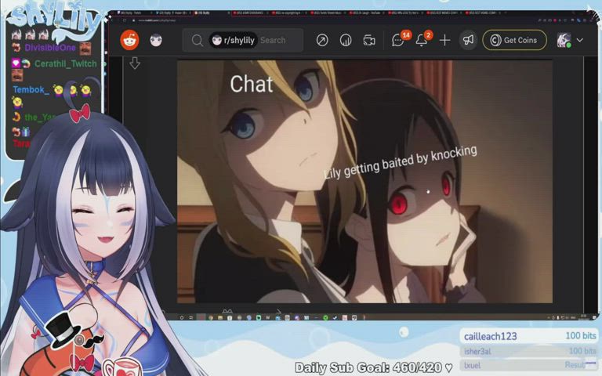Click the Reddit Talk video icon
This screenshot has width=602, height=376.
pos(369,41)
